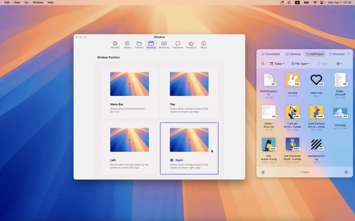Open the Window menu in menu bar

click(x=38, y=2)
